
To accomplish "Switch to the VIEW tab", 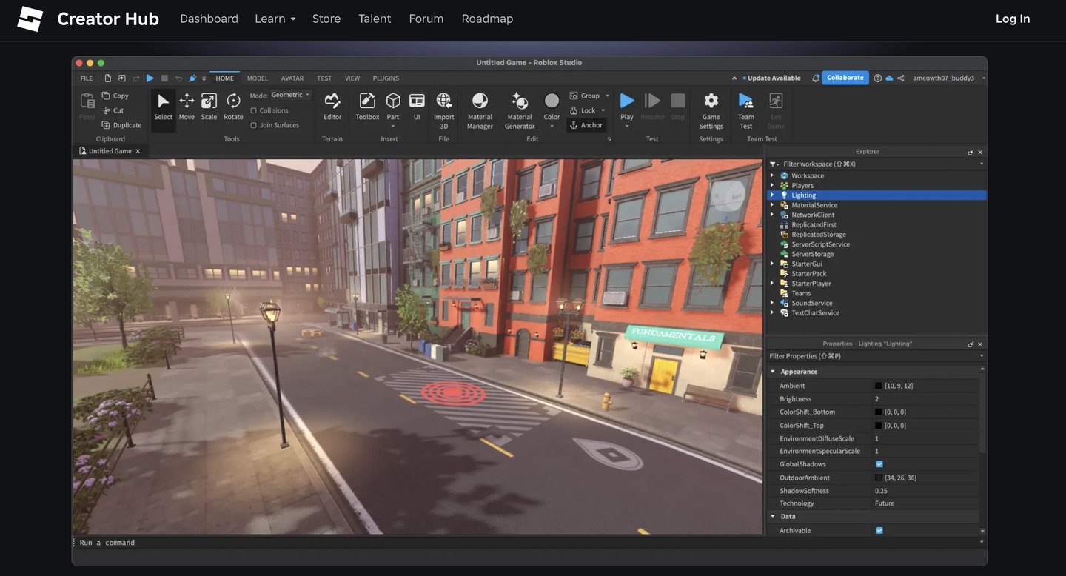I will pyautogui.click(x=352, y=78).
